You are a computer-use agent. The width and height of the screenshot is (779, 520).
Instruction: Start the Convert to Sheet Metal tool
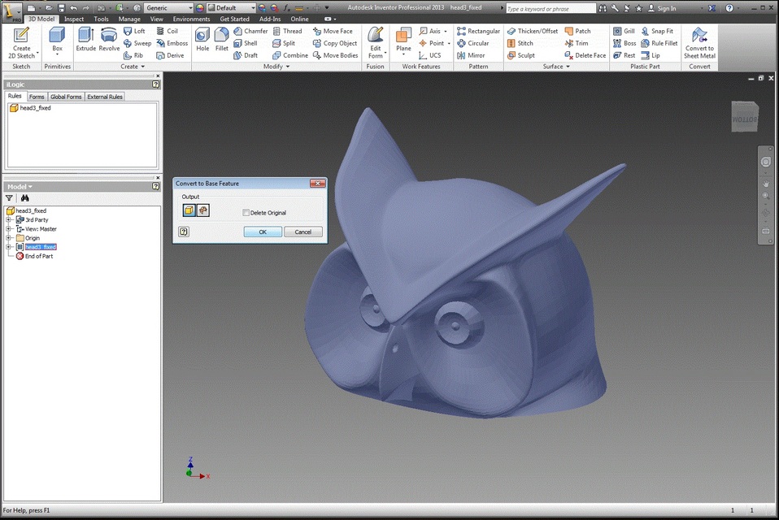699,41
